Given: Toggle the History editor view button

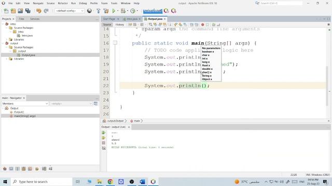Looking at the screenshot, I should [120, 24].
